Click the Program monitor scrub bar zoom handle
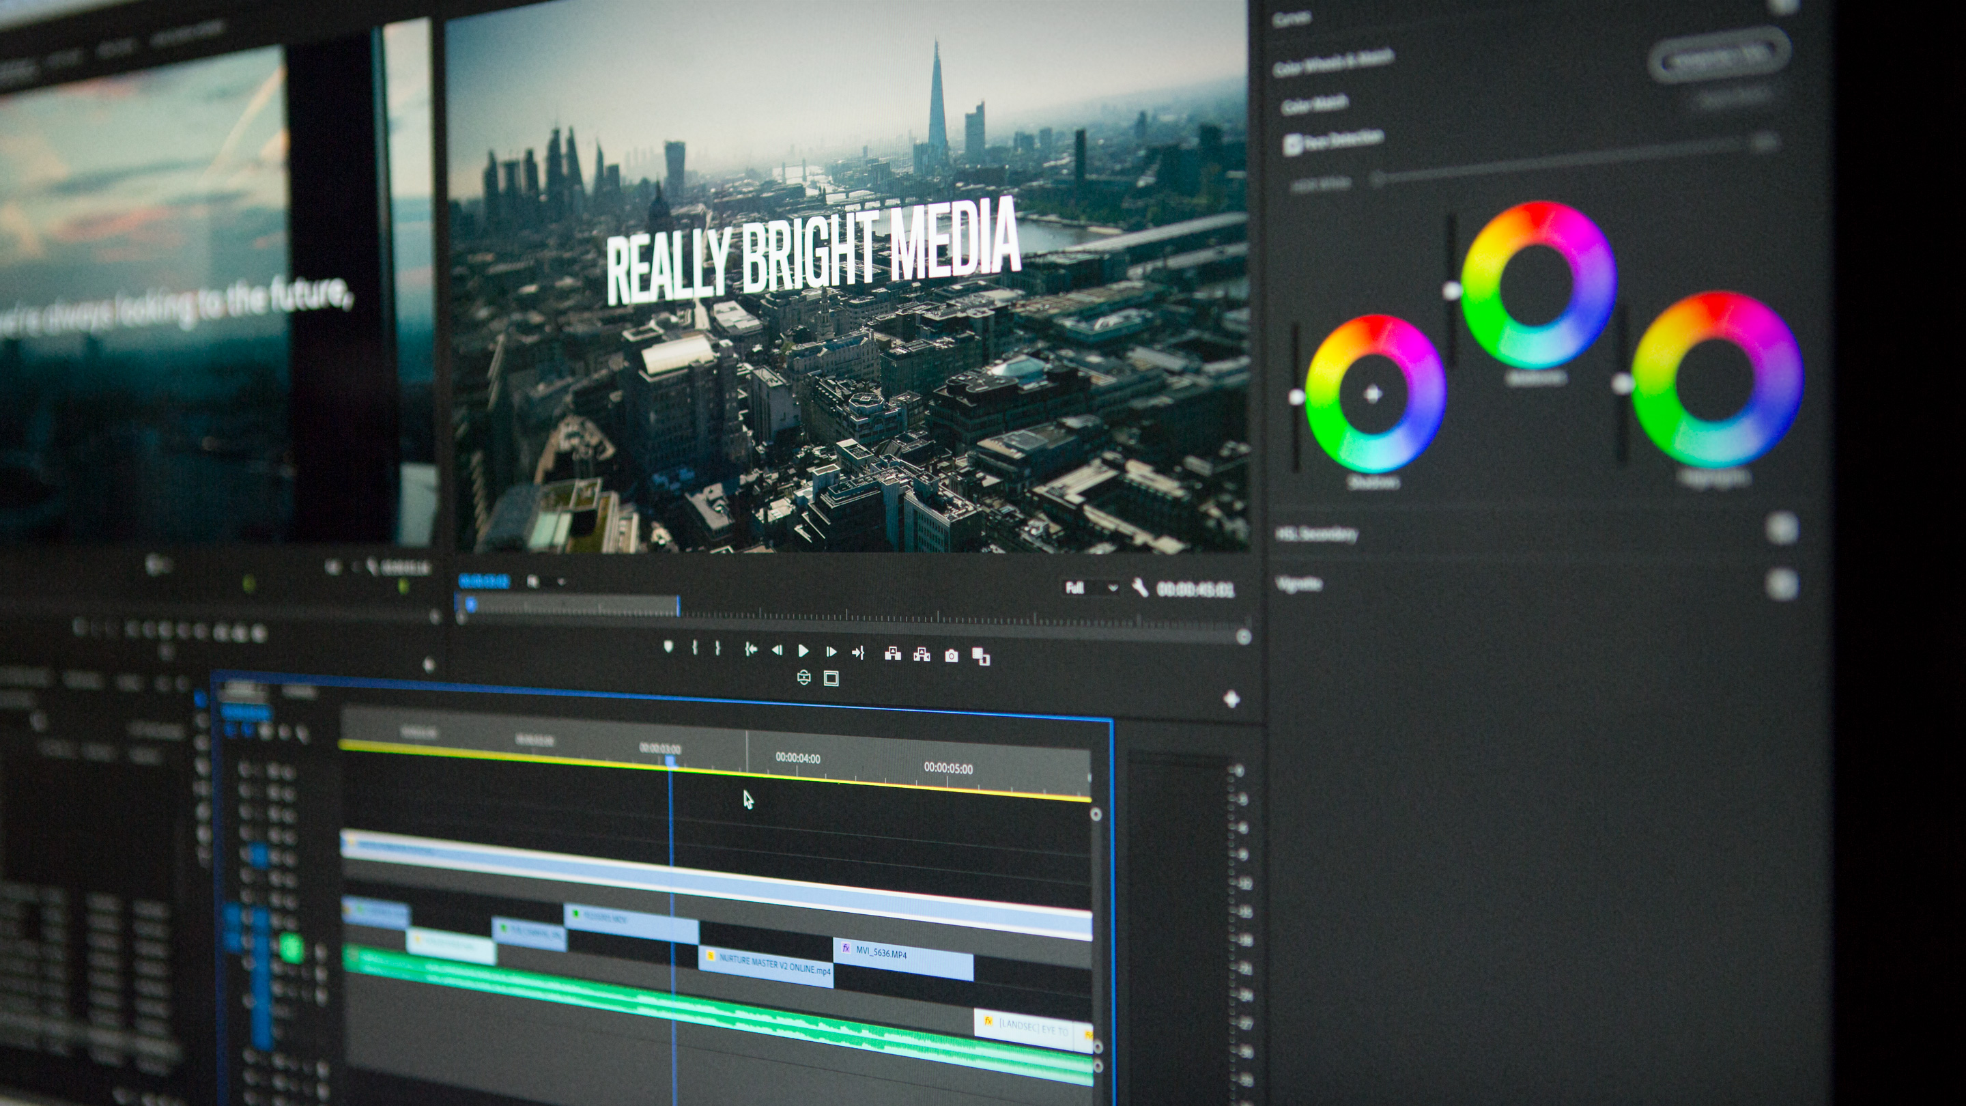 (x=1243, y=636)
